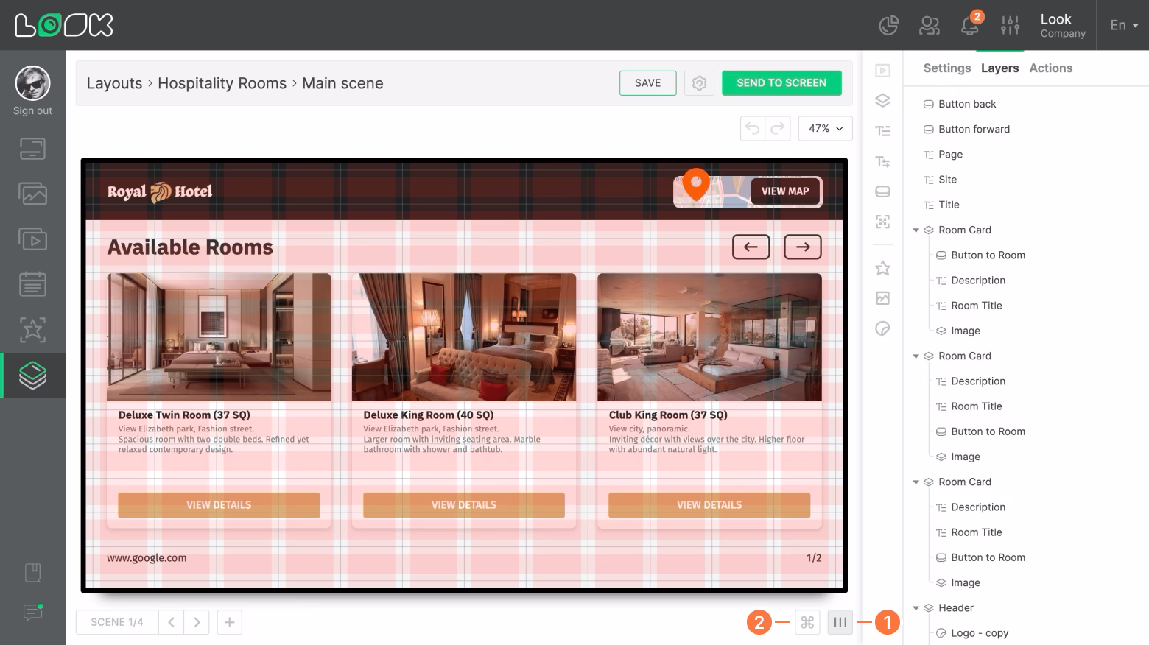The width and height of the screenshot is (1149, 645).
Task: Collapse the Header layer group
Action: point(916,608)
